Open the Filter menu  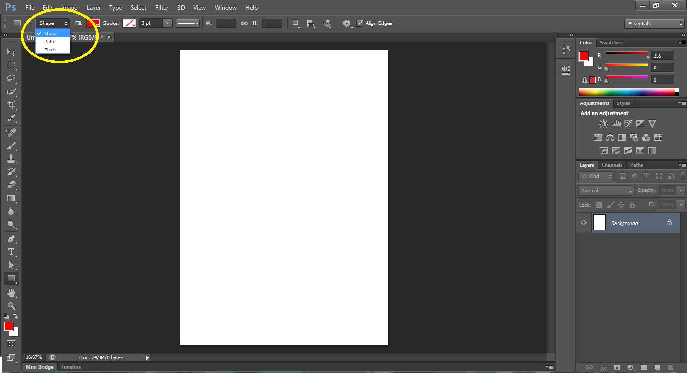coord(161,7)
